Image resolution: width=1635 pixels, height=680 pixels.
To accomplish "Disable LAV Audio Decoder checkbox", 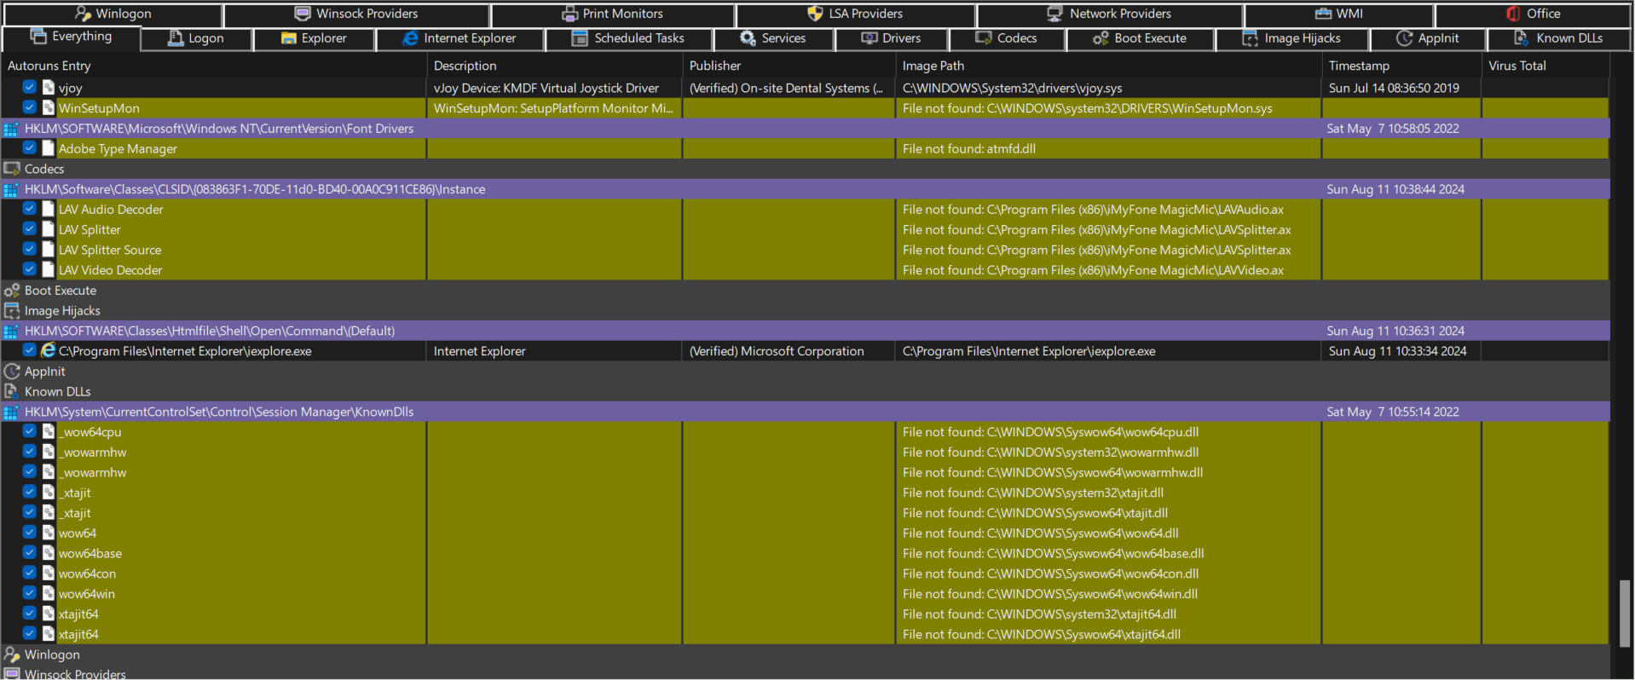I will pyautogui.click(x=30, y=209).
